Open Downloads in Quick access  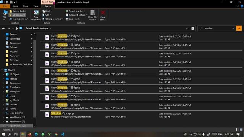click(x=14, y=39)
